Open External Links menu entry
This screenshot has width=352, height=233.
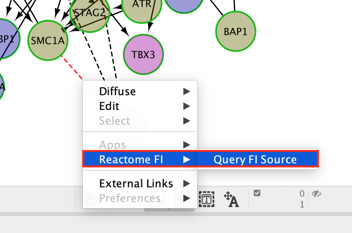[x=136, y=183]
